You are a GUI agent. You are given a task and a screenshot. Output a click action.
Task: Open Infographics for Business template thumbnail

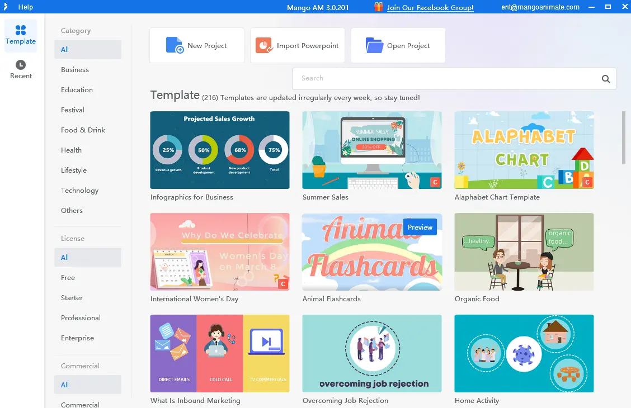coord(220,150)
